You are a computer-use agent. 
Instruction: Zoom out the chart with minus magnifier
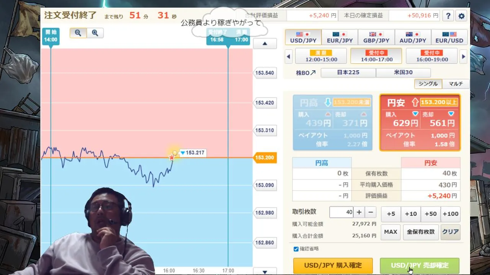click(x=78, y=33)
